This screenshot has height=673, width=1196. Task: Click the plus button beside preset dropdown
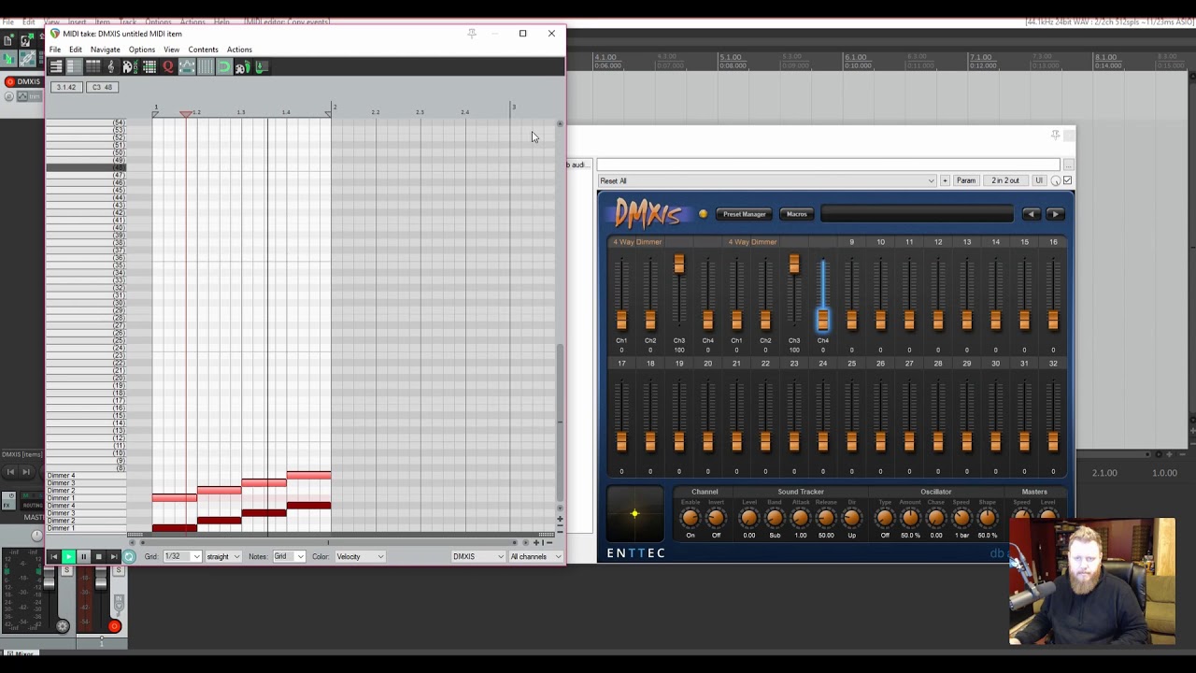(x=945, y=180)
